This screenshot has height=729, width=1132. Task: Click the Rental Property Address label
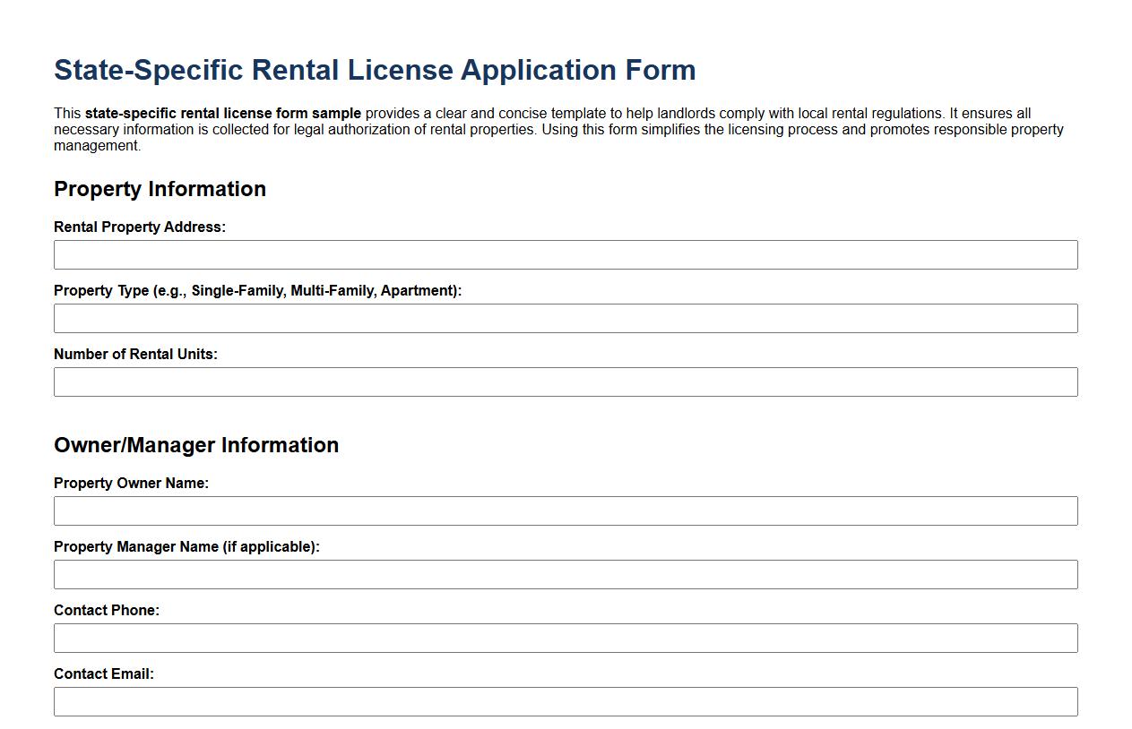pos(139,227)
